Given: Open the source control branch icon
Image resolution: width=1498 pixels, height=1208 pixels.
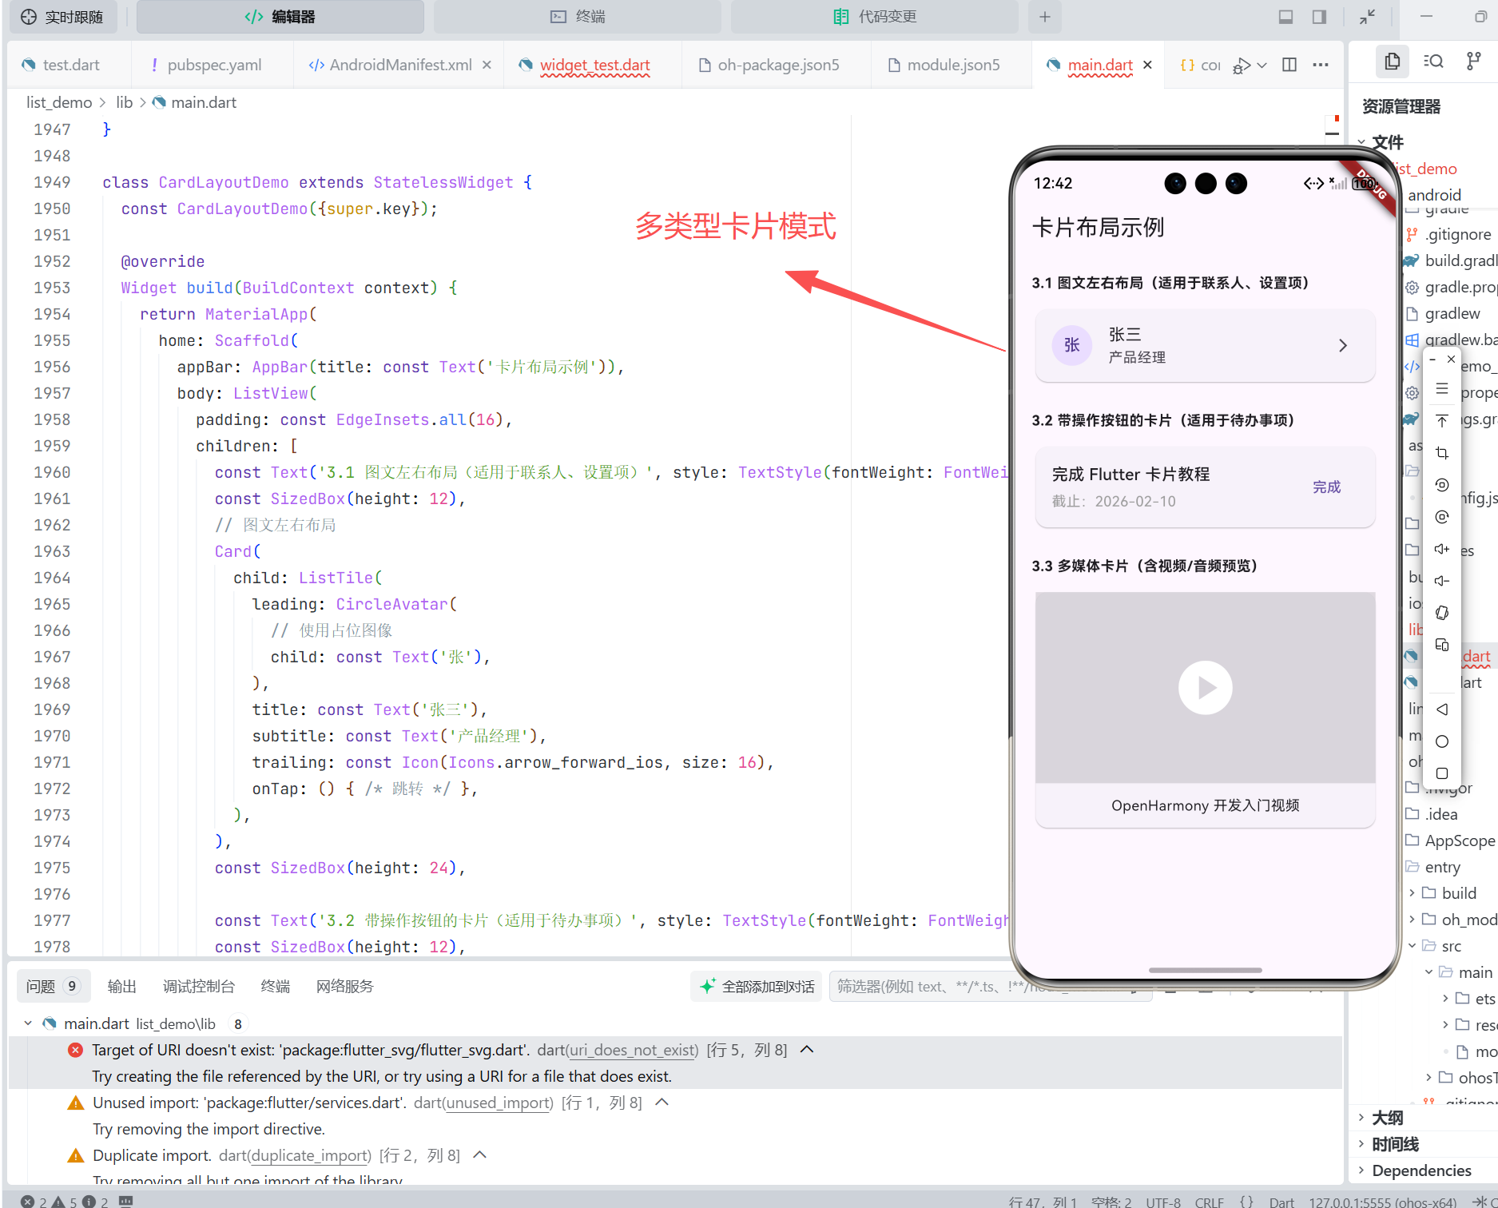Looking at the screenshot, I should pyautogui.click(x=1474, y=62).
